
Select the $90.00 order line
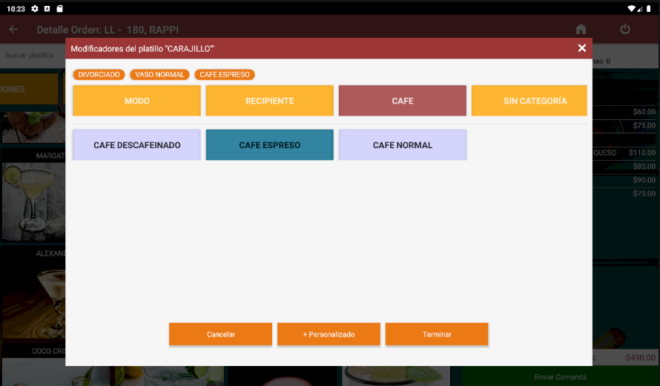[x=624, y=180]
